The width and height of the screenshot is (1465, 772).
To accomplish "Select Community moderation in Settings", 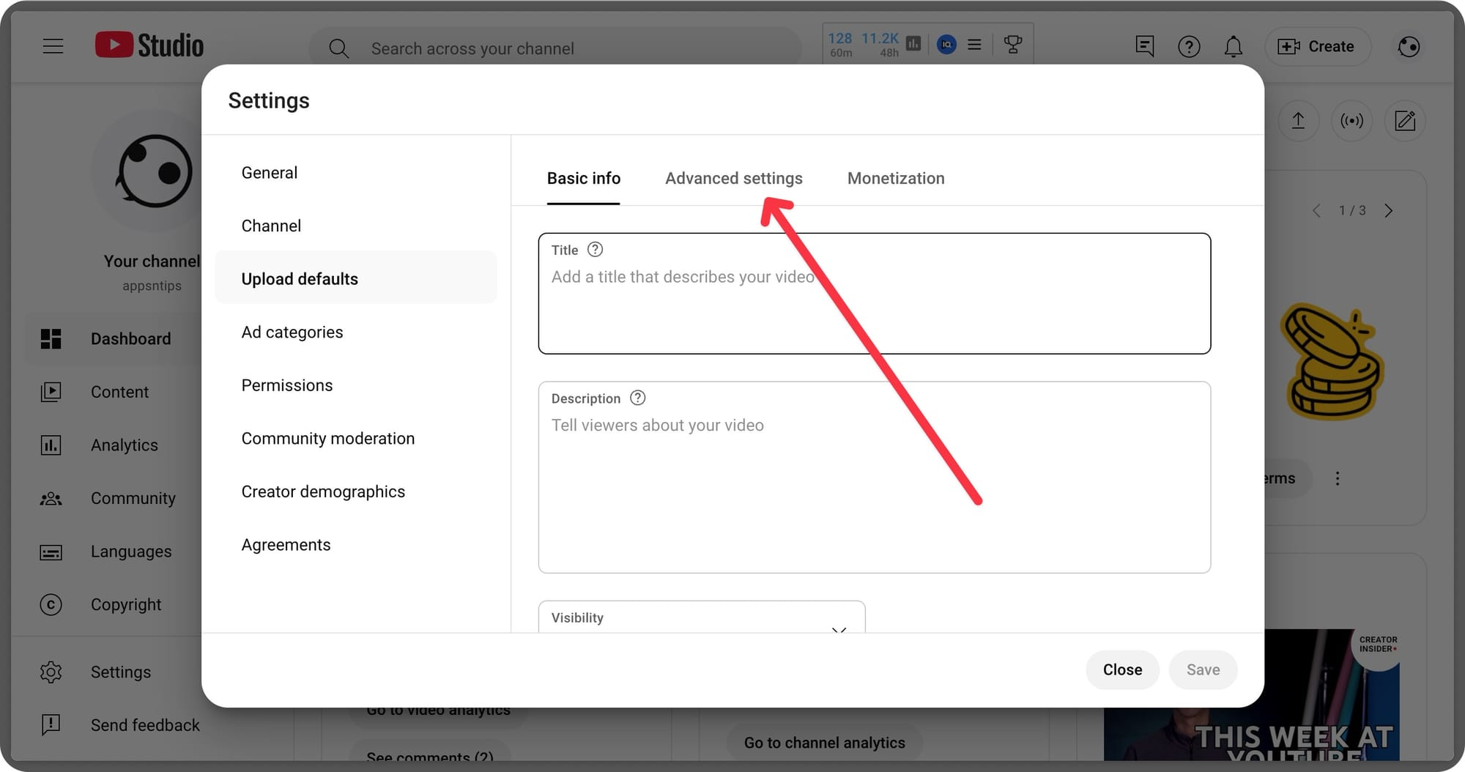I will pos(328,438).
